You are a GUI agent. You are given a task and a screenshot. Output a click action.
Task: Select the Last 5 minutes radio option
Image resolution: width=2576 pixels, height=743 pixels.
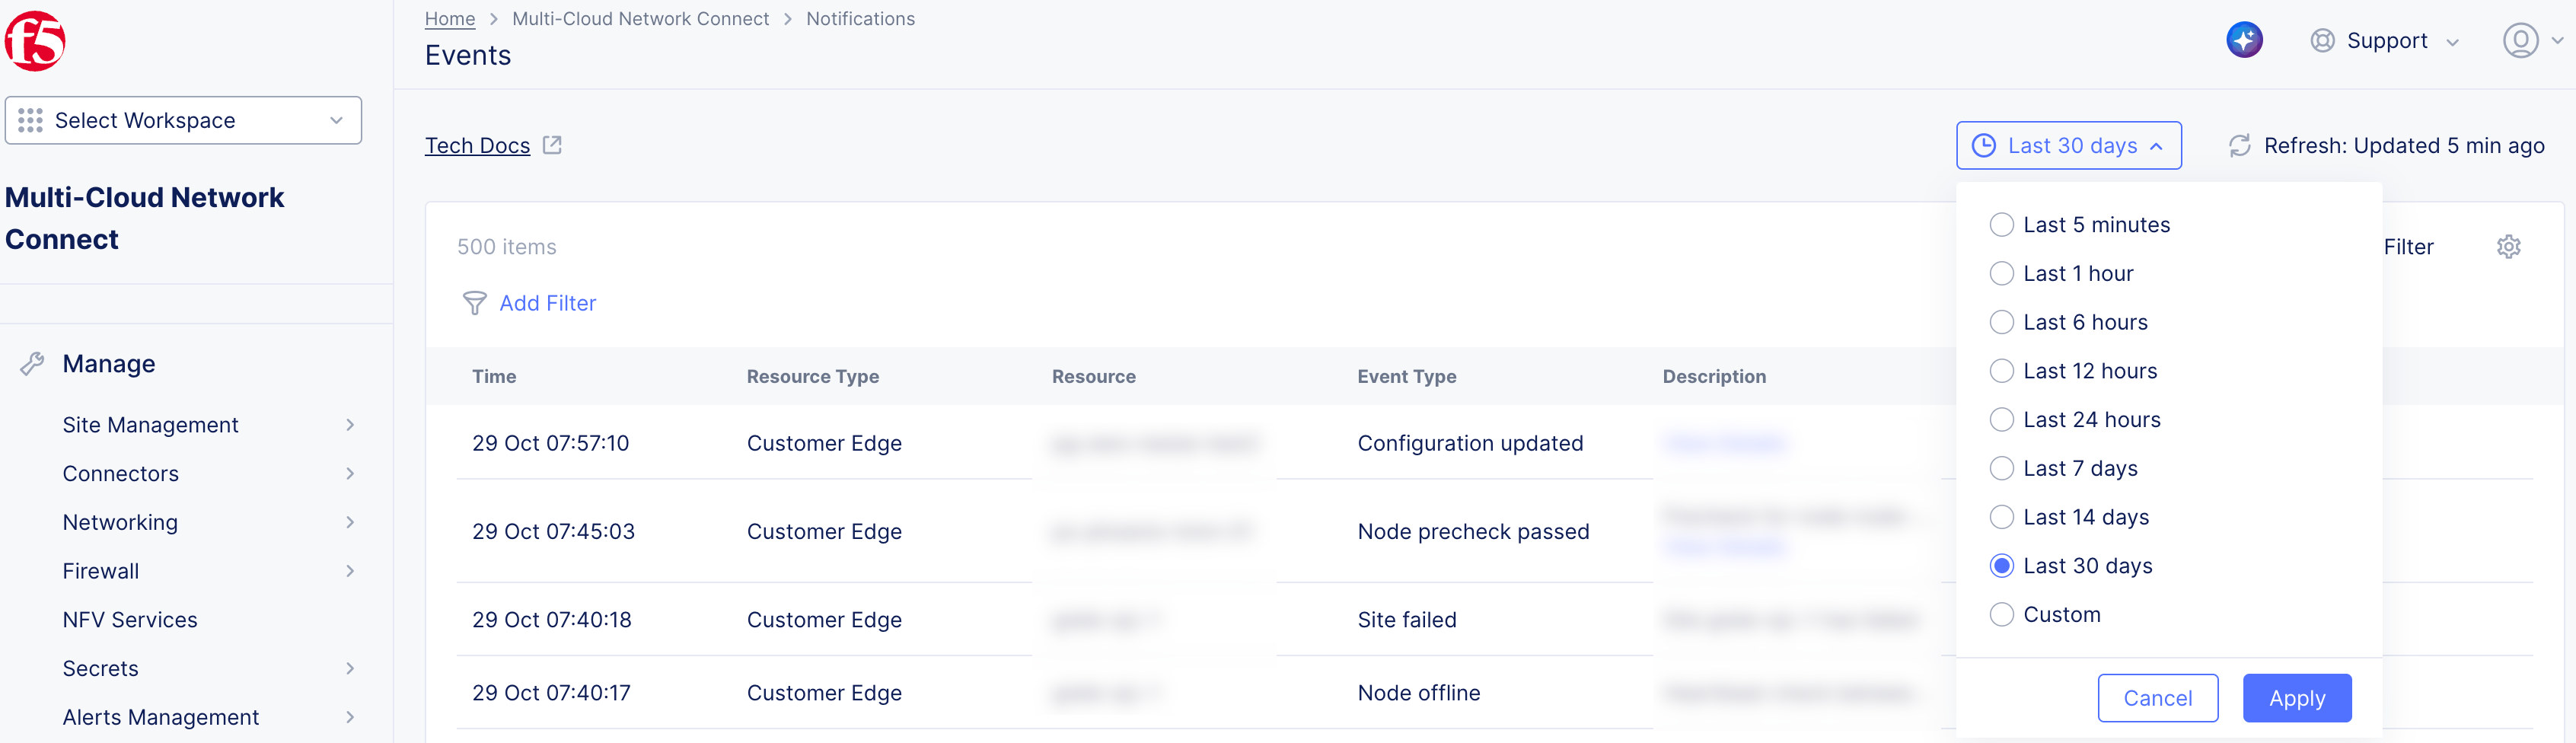tap(2001, 225)
